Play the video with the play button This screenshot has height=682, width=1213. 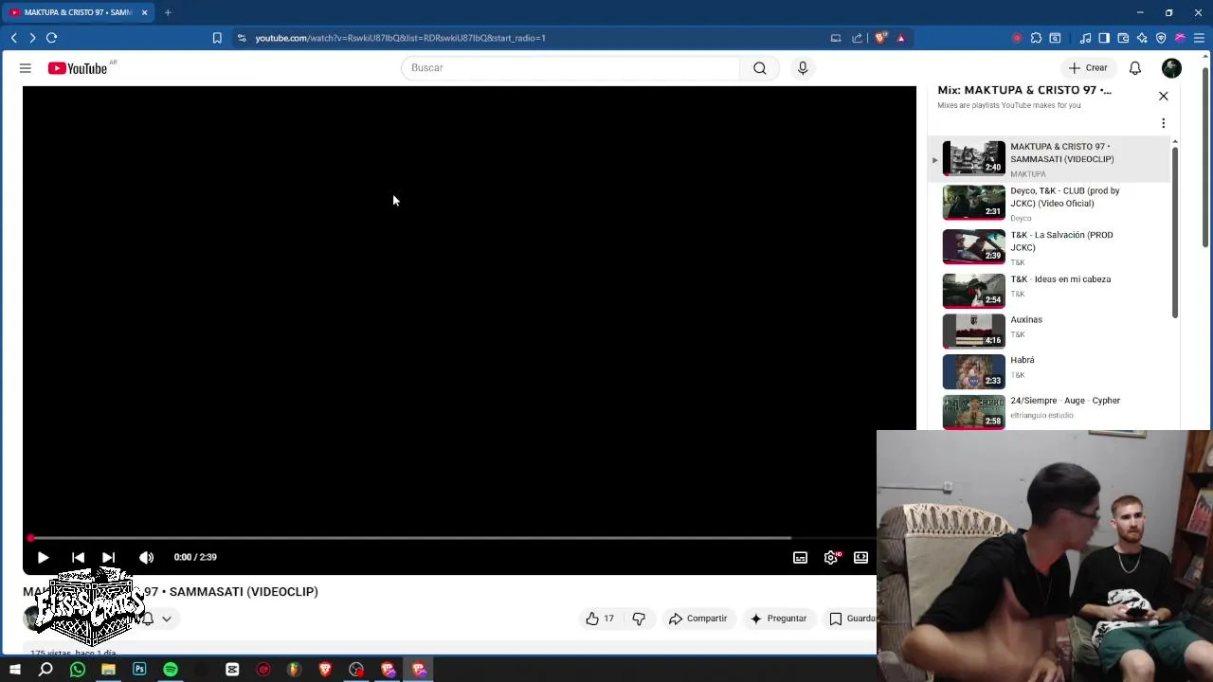point(43,558)
